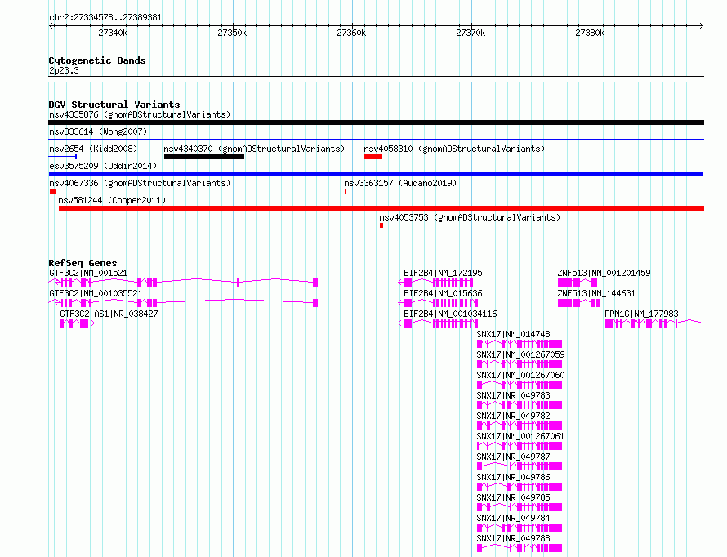Select the black nsv4340370 variant bar
The width and height of the screenshot is (727, 557).
click(x=204, y=157)
